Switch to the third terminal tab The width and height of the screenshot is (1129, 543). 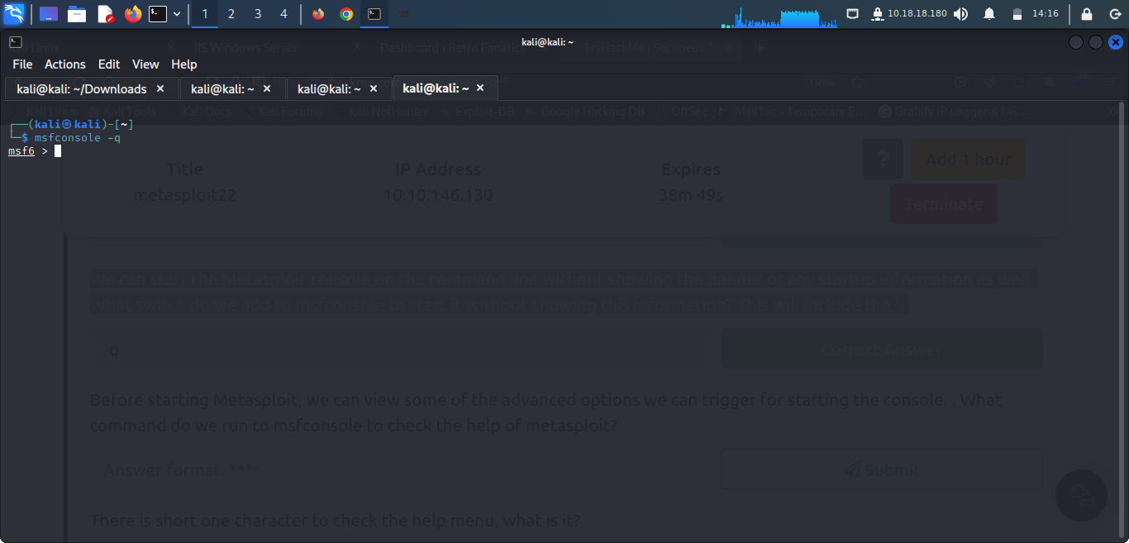pyautogui.click(x=339, y=88)
